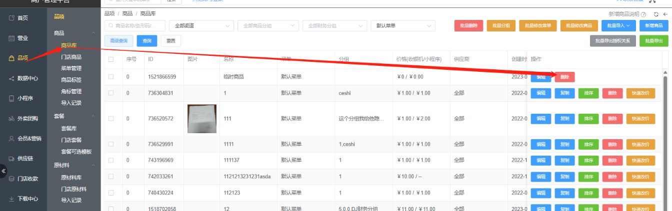Viewport: 672px width, 211px height.
Task: Check the row checkbox for ID 736520572
Action: pyautogui.click(x=111, y=119)
